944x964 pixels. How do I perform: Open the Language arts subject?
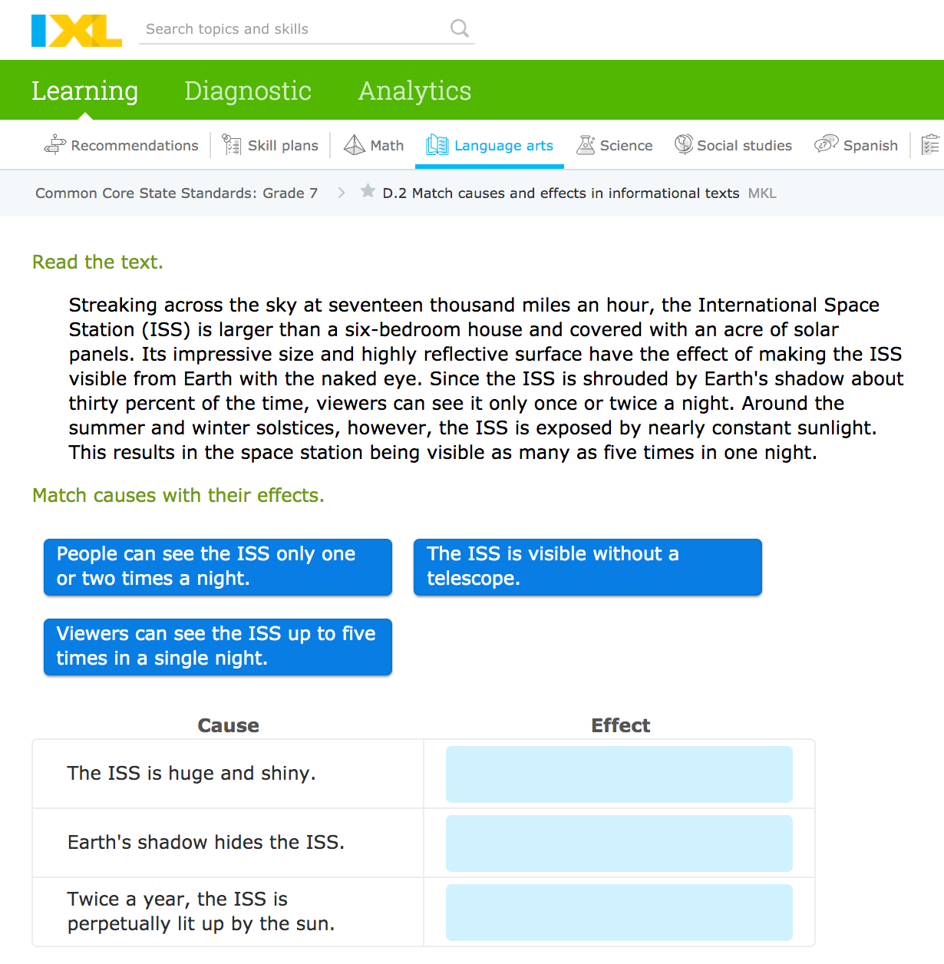490,145
